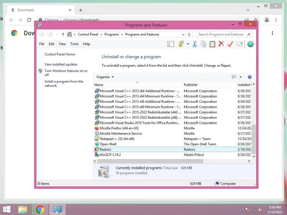Open File Explorer from the taskbar
Viewport: 287px width, 215px height.
point(23,209)
